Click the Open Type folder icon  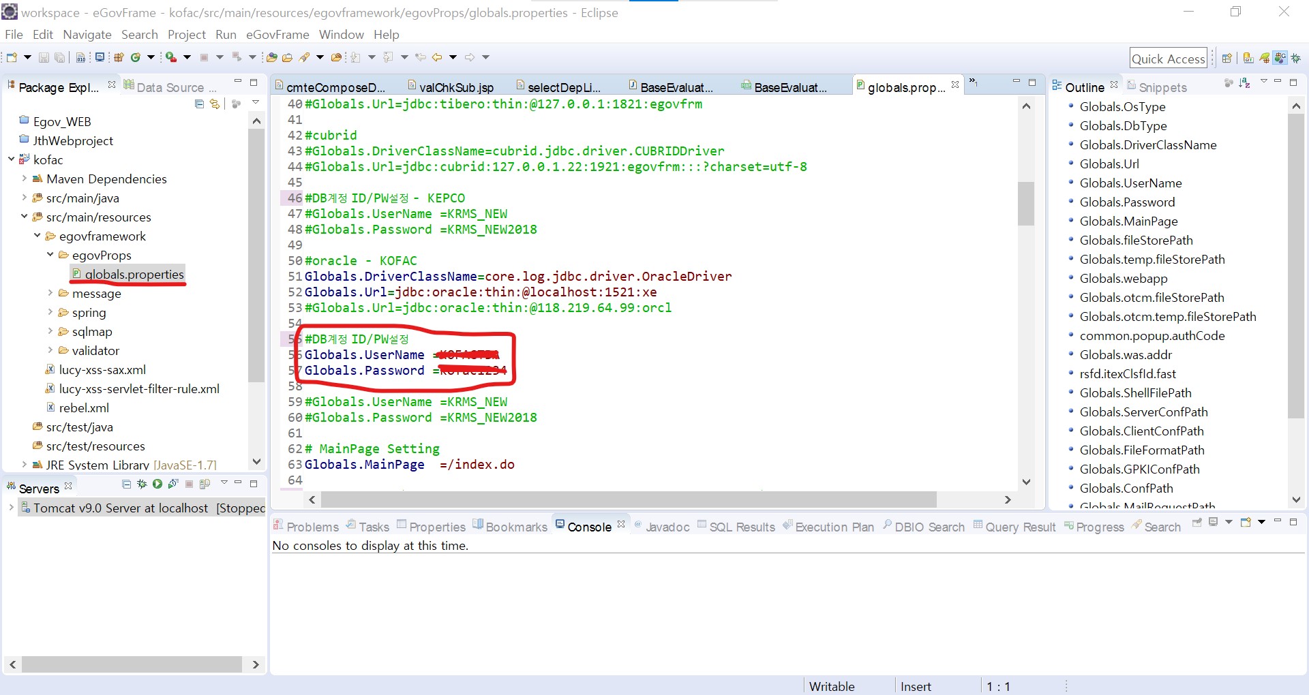pos(271,57)
